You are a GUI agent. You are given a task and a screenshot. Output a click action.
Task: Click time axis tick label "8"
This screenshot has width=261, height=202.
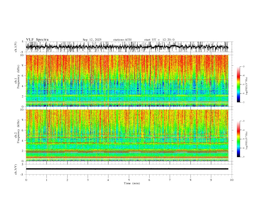(x=190, y=180)
